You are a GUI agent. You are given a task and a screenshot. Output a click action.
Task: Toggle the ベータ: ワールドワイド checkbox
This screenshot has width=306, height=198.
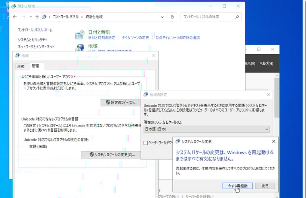pyautogui.click(x=146, y=143)
